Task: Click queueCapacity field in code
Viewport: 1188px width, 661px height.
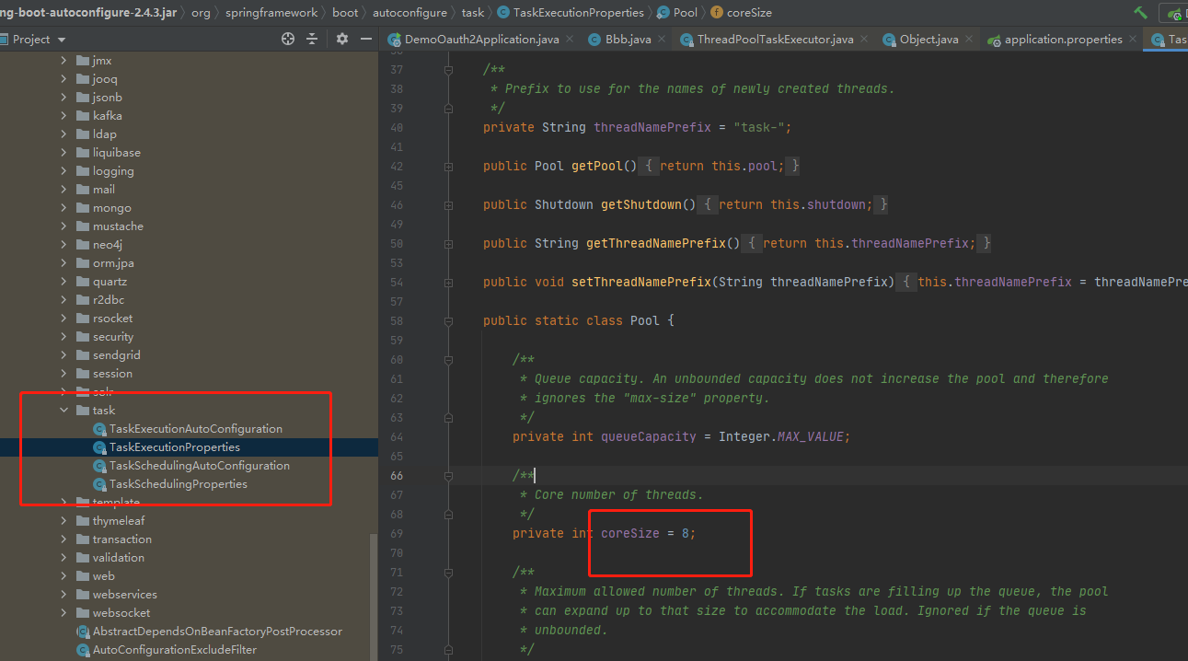Action: click(649, 436)
